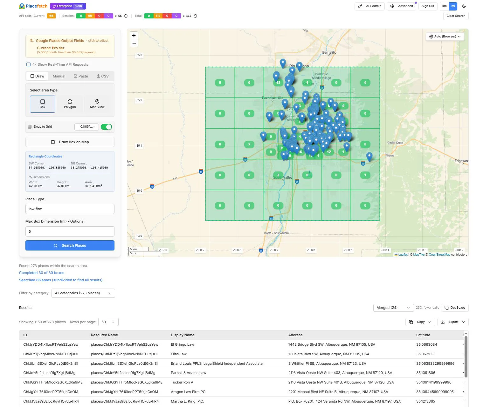Click the Export download icon
497x407 pixels.
click(443, 322)
